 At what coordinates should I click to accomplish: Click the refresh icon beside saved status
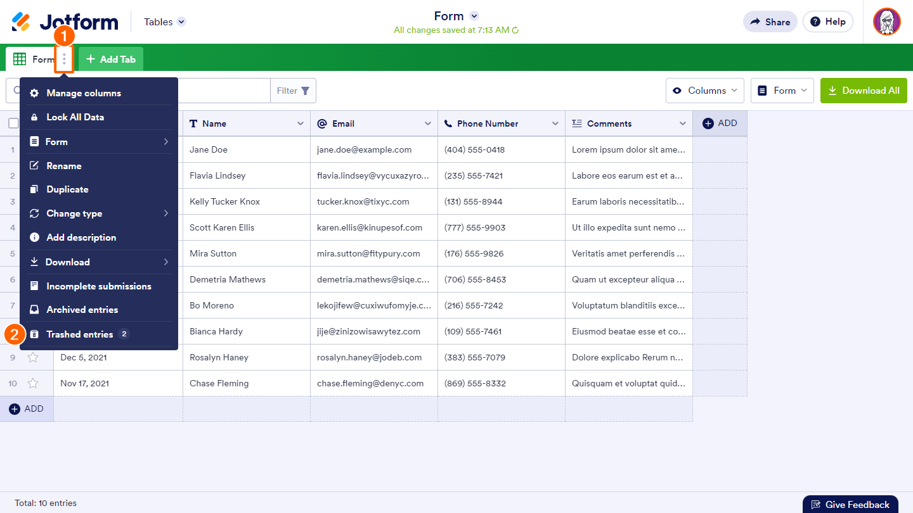coord(515,30)
